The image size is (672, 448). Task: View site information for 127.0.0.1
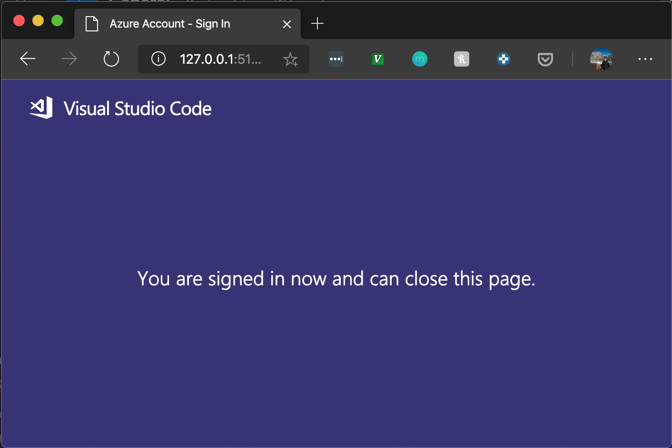(158, 59)
